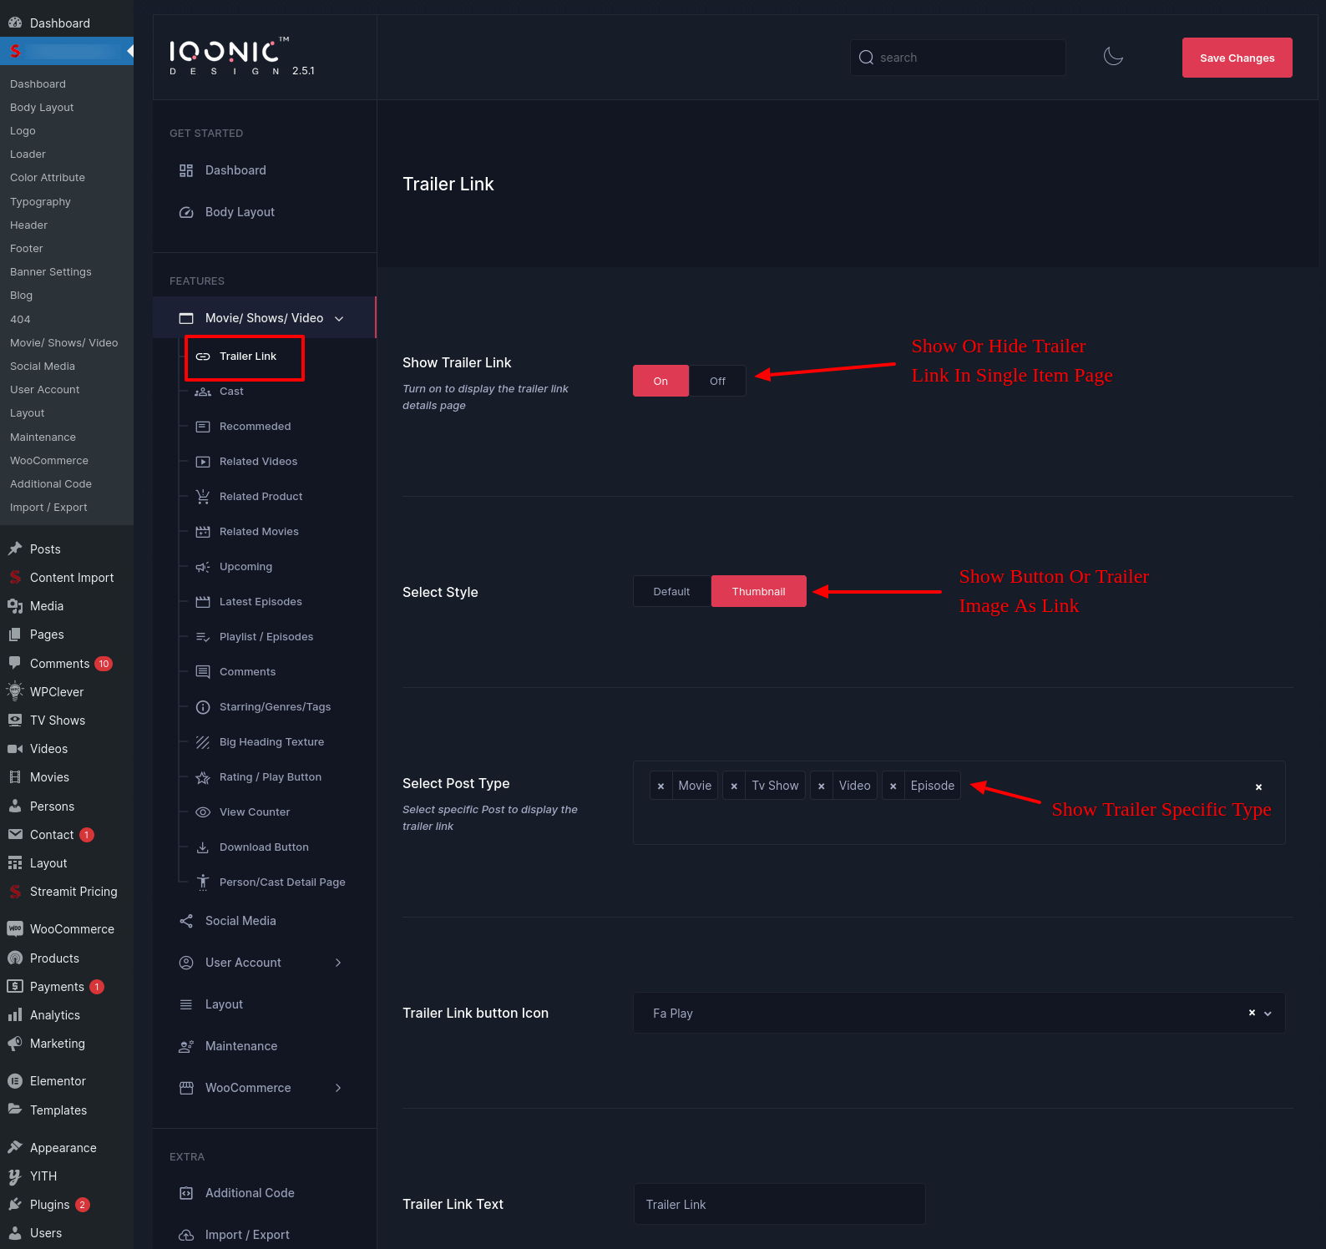Open Body Layout in theme panel
This screenshot has height=1249, width=1326.
pyautogui.click(x=240, y=212)
